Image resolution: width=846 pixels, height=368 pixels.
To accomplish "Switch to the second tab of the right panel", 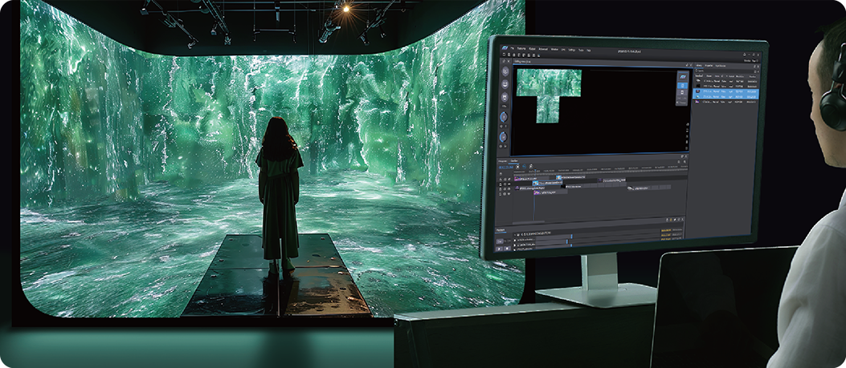I will pos(709,66).
